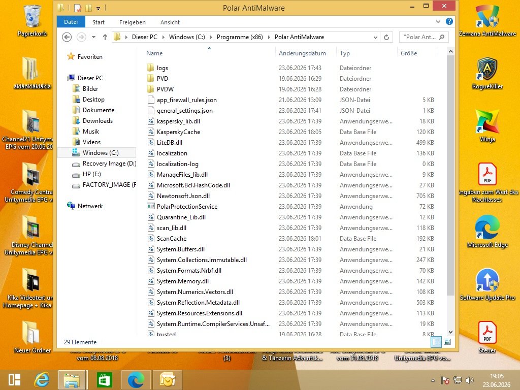Open the logs folder icon
520x390 pixels.
pyautogui.click(x=150, y=68)
